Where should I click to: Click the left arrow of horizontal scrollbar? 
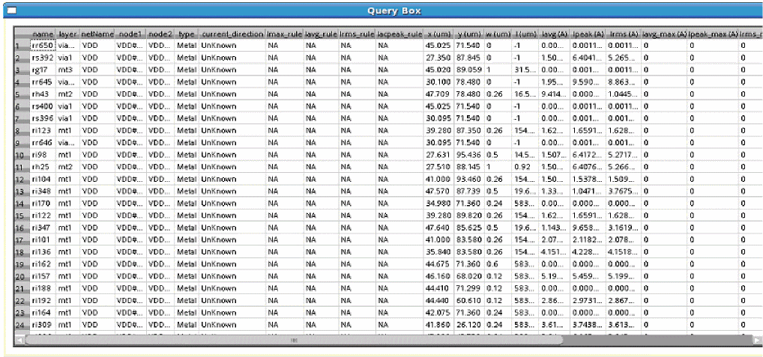(19, 340)
